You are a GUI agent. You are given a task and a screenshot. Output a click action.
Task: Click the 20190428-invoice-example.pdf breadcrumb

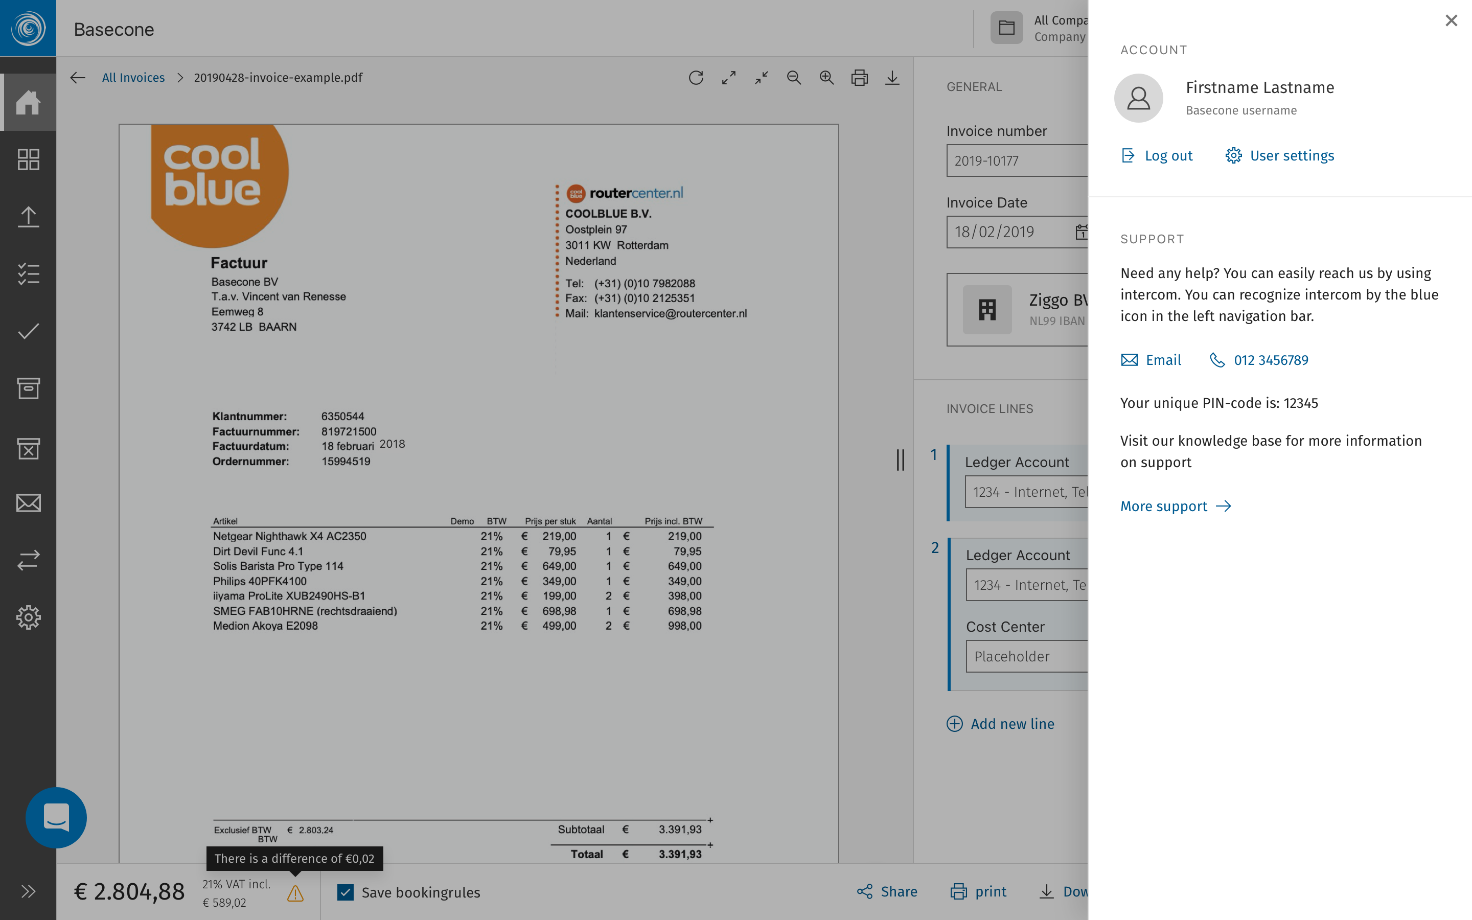[x=278, y=77]
